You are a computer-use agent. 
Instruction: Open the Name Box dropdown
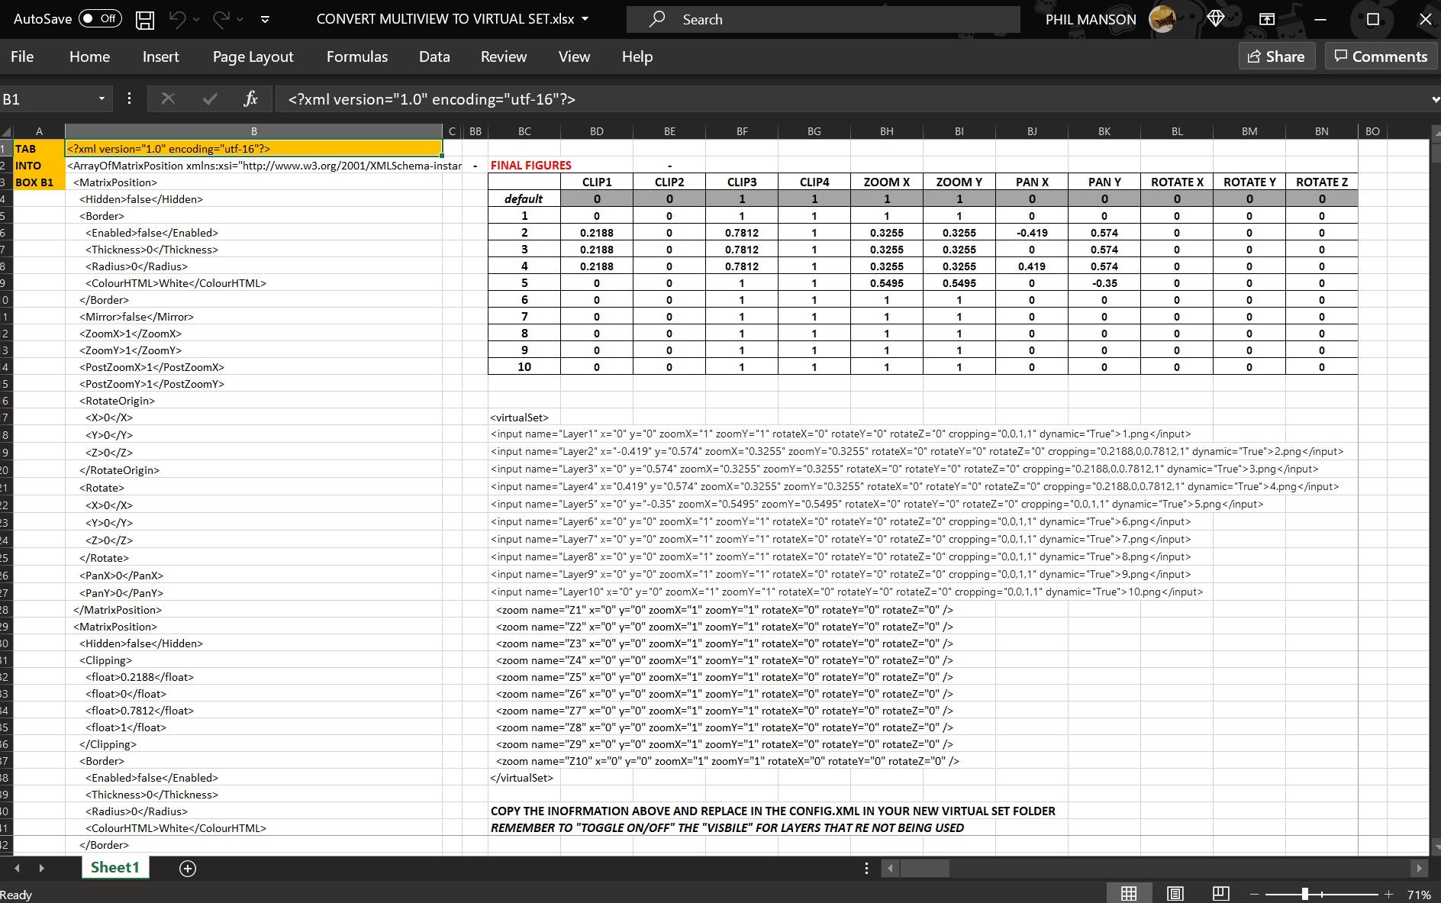point(102,98)
